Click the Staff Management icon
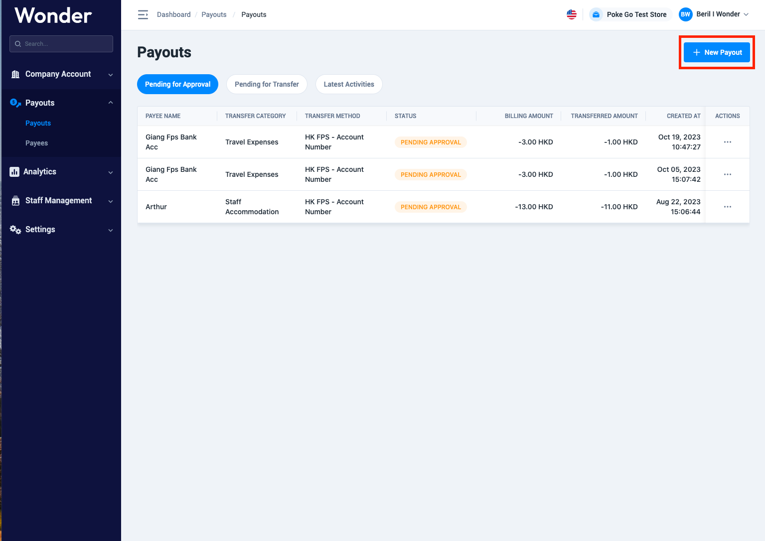This screenshot has width=765, height=541. point(15,201)
